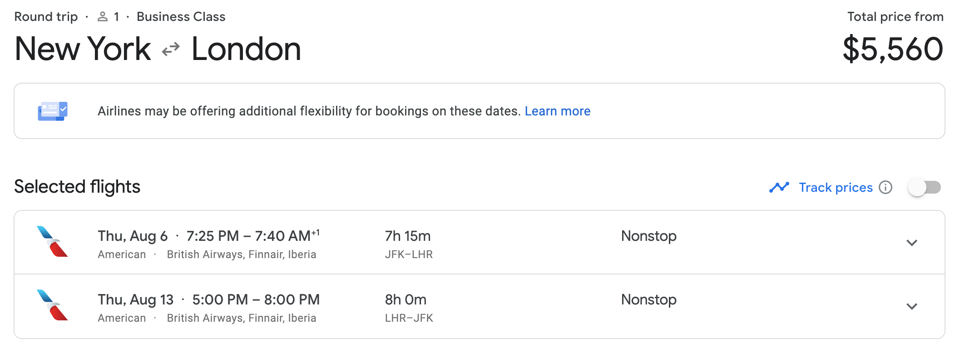Screen dimensions: 960x349
Task: Click the Business Class label
Action: tap(181, 17)
